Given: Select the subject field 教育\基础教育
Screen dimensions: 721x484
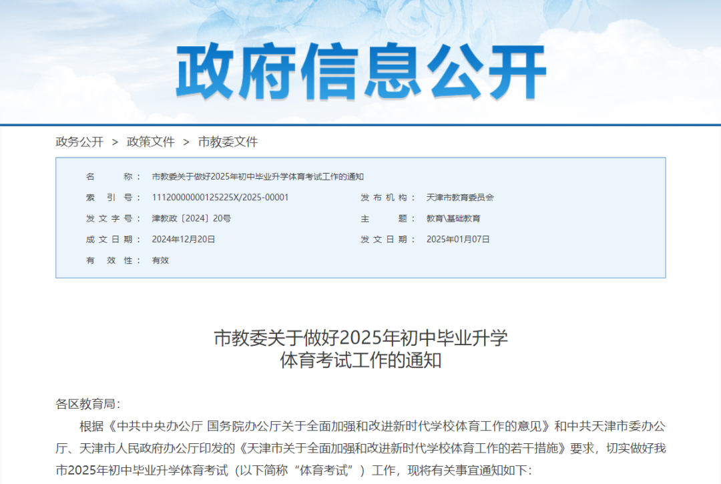Looking at the screenshot, I should pyautogui.click(x=453, y=218).
